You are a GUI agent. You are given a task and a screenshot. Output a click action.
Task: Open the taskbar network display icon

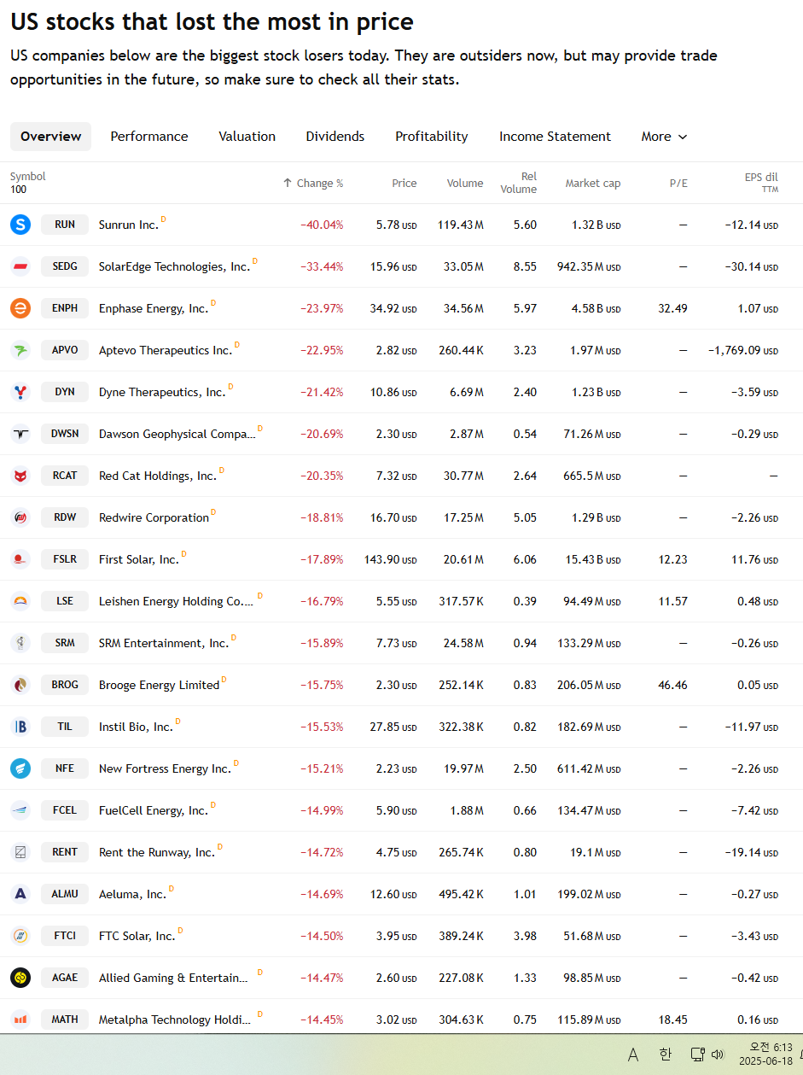(697, 1055)
